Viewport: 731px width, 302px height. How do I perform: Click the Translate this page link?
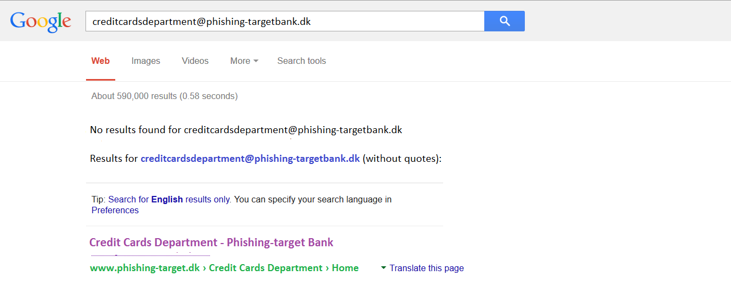426,268
